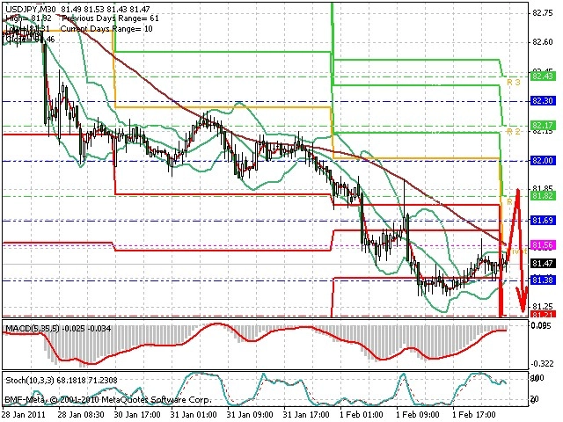Click the 81.38 blue price label
The height and width of the screenshot is (422, 563).
(543, 280)
